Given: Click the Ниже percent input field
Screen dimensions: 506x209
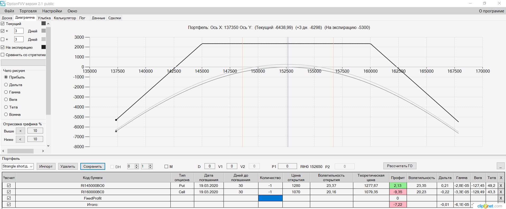Looking at the screenshot, I should (x=35, y=139).
